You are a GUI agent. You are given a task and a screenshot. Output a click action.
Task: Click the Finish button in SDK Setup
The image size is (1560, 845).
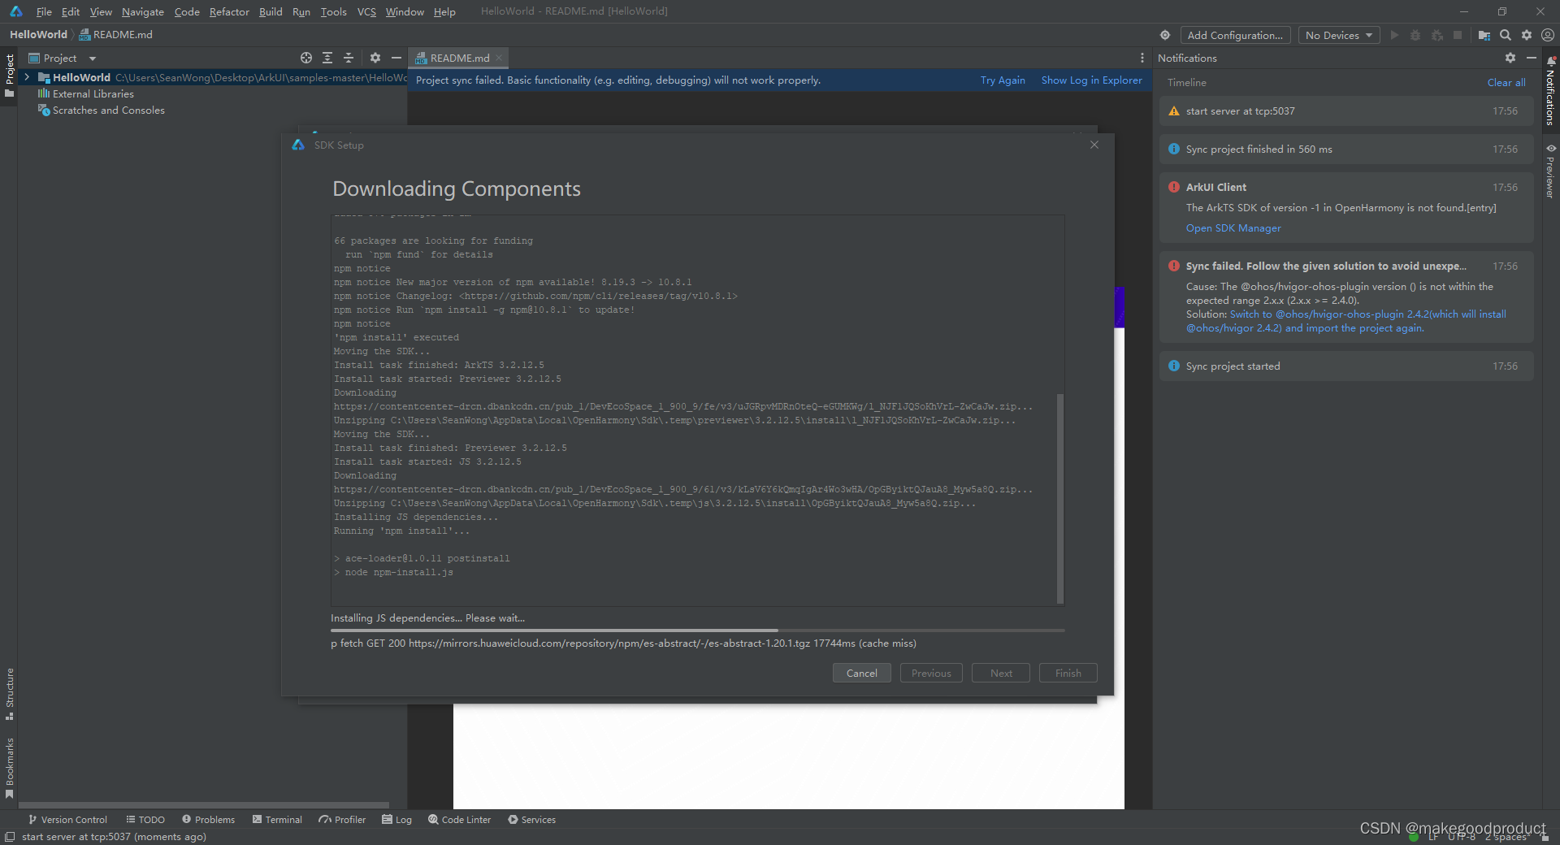tap(1068, 673)
